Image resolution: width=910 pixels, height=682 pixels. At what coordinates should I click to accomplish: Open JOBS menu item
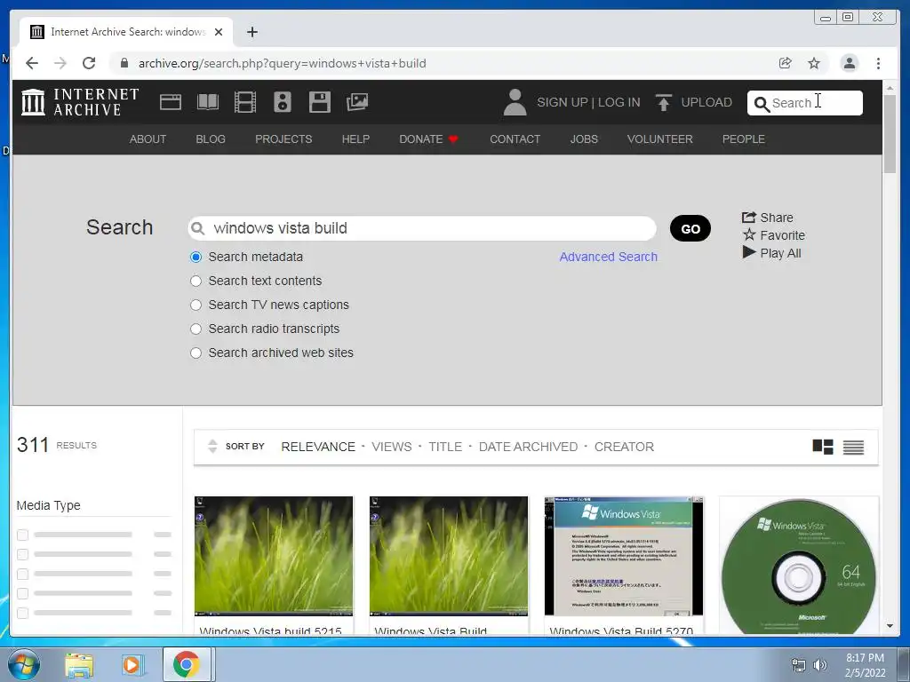point(584,139)
